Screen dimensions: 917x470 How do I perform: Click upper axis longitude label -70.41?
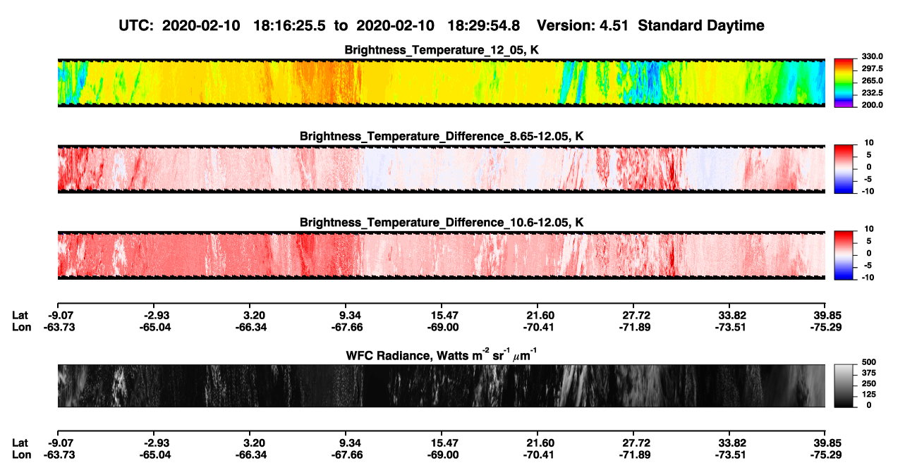point(540,327)
